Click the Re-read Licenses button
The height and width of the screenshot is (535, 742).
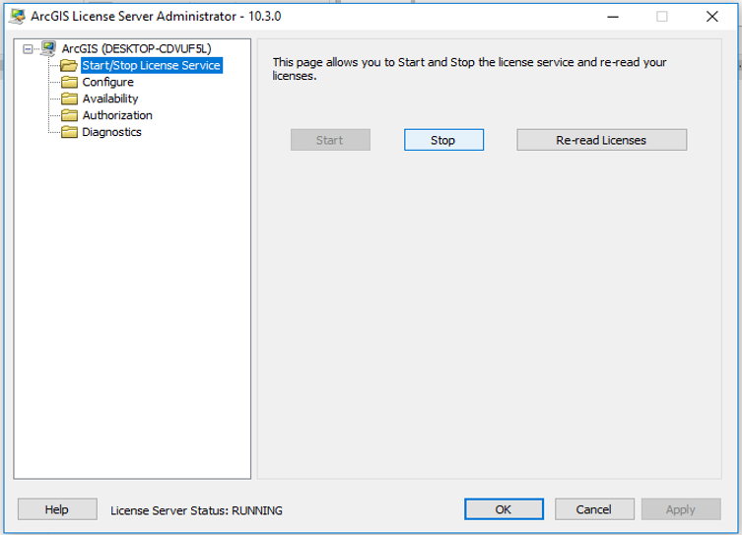tap(601, 140)
